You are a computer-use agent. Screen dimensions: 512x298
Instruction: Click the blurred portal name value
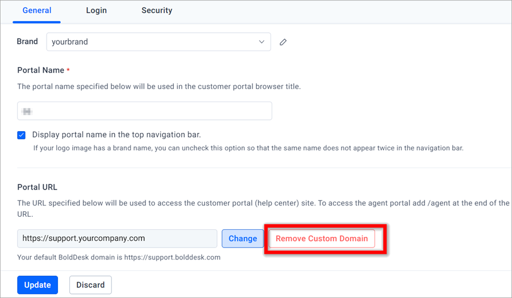click(27, 111)
